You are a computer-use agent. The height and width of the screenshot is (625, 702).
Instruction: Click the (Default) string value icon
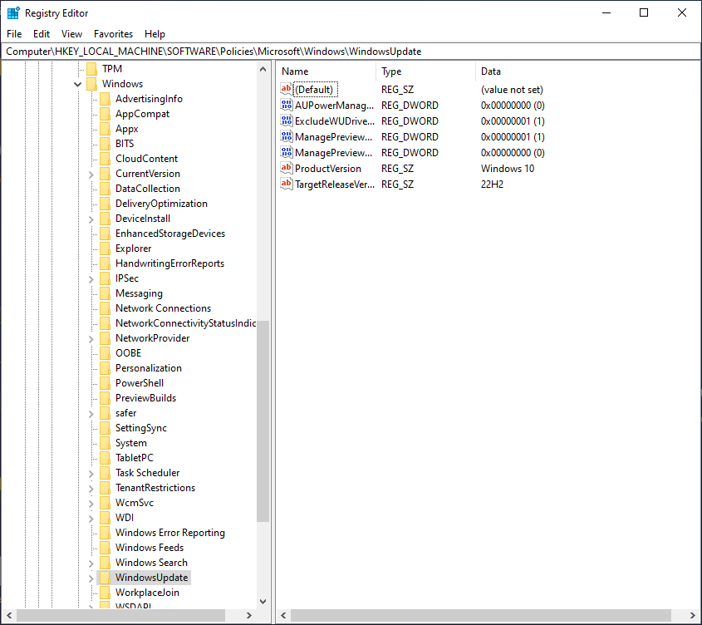pos(286,89)
